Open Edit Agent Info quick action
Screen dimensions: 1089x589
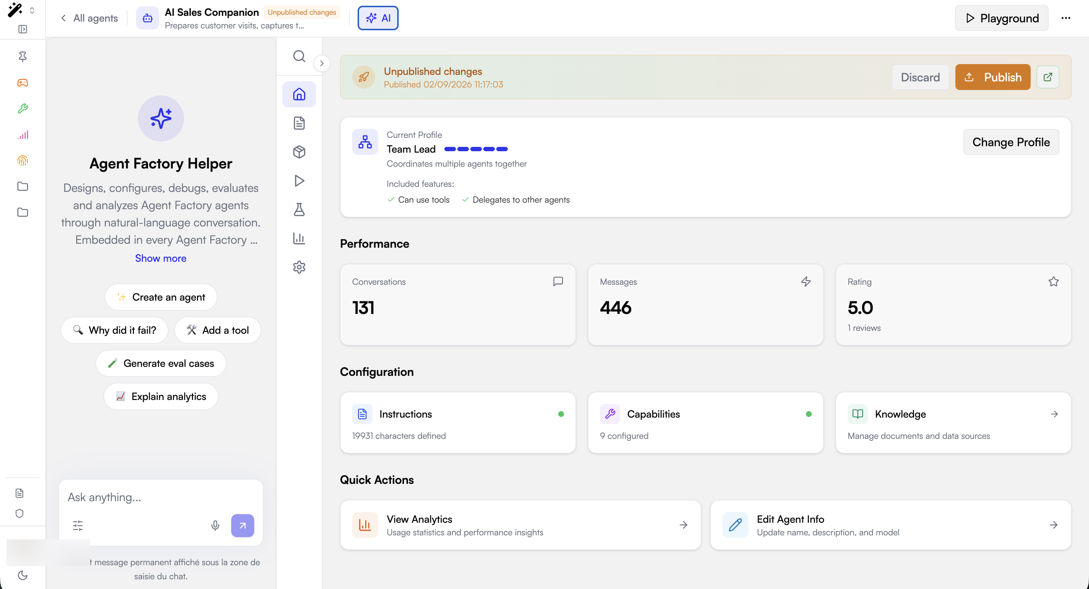tap(891, 525)
